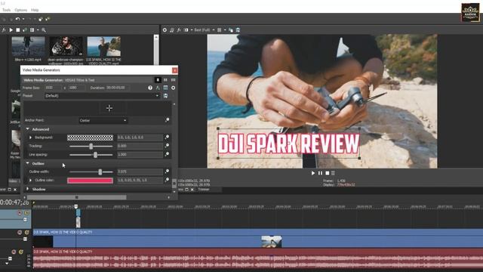Open the Views dropdown arrow in Project Media

click(38, 30)
